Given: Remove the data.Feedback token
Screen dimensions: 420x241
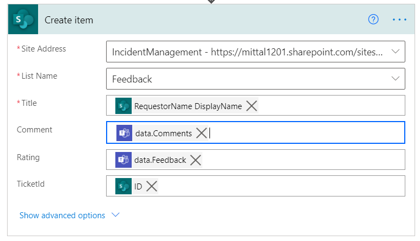Looking at the screenshot, I should point(195,160).
